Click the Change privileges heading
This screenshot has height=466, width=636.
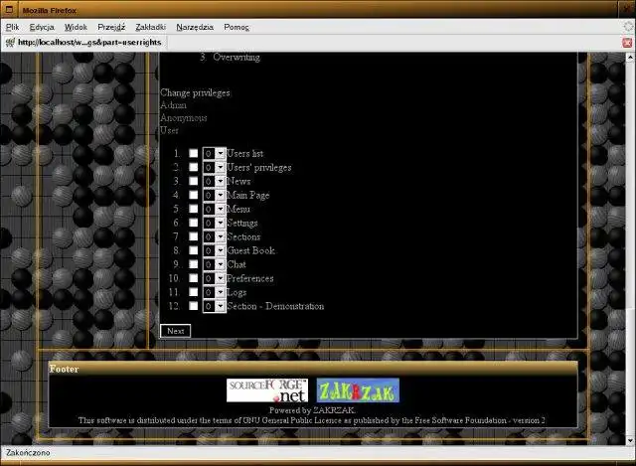[x=195, y=92]
